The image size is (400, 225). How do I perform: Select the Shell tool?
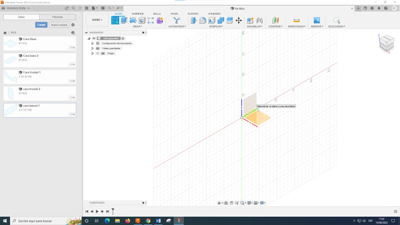coord(212,20)
